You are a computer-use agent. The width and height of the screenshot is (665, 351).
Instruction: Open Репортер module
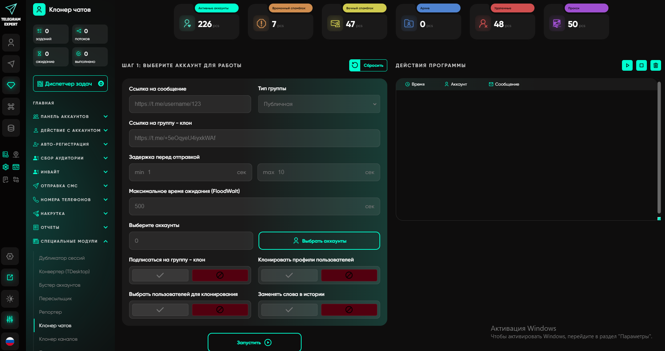pos(50,312)
